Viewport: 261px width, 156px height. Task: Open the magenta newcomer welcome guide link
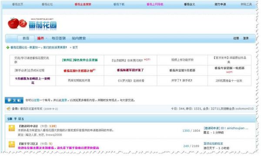coord(58,148)
